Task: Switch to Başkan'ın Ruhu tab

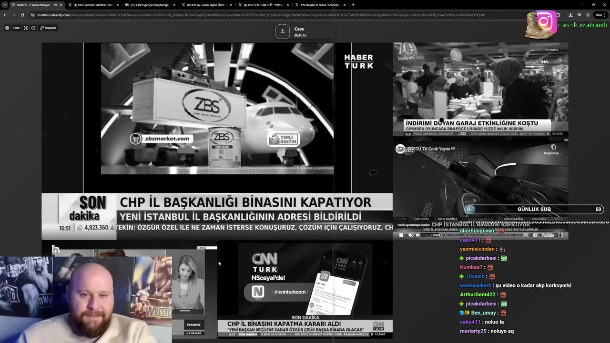Action: 320,5
